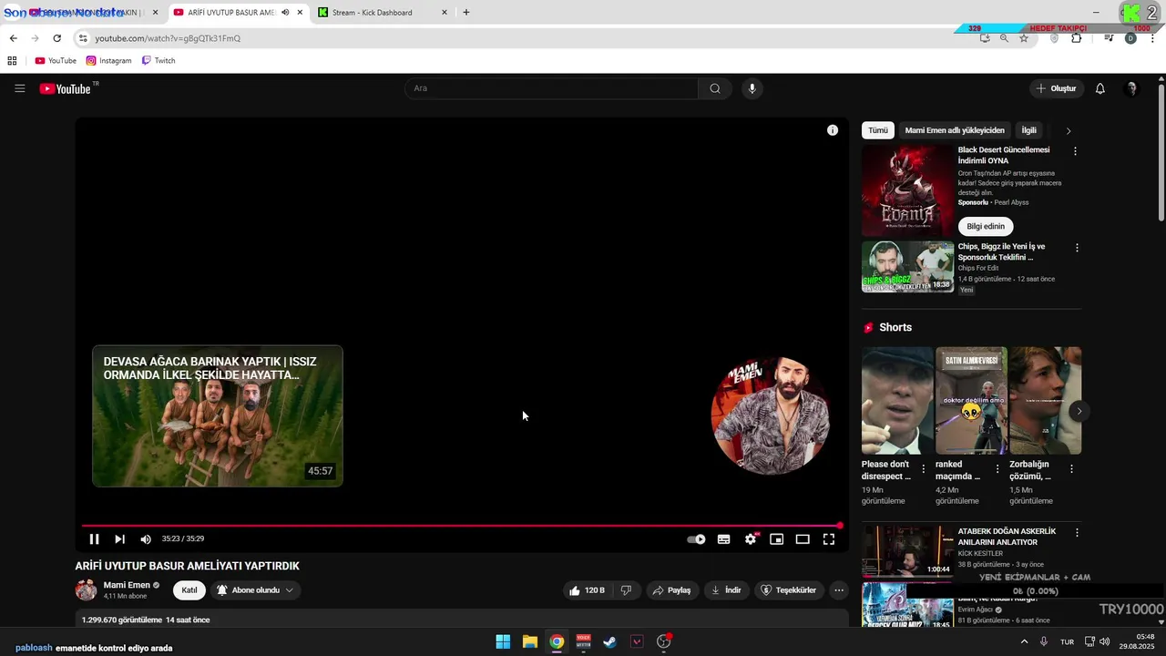
Task: Dislike the video with thumbs down
Action: pyautogui.click(x=626, y=590)
